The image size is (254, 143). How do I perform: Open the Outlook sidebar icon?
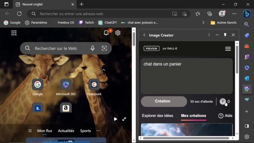tap(247, 78)
